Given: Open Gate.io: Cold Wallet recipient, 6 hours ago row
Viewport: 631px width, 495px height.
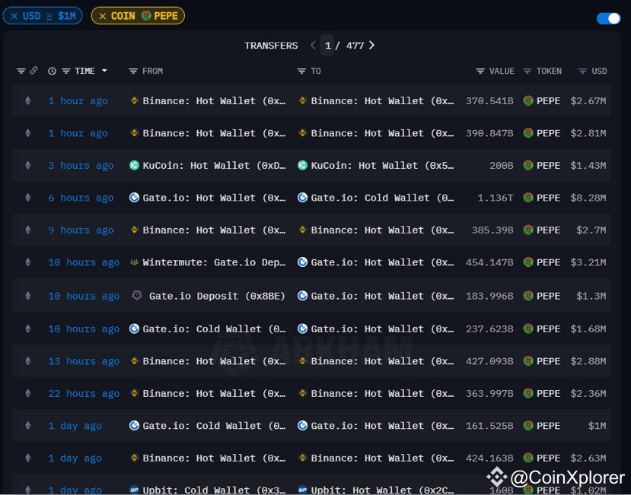Looking at the screenshot, I should (x=382, y=198).
